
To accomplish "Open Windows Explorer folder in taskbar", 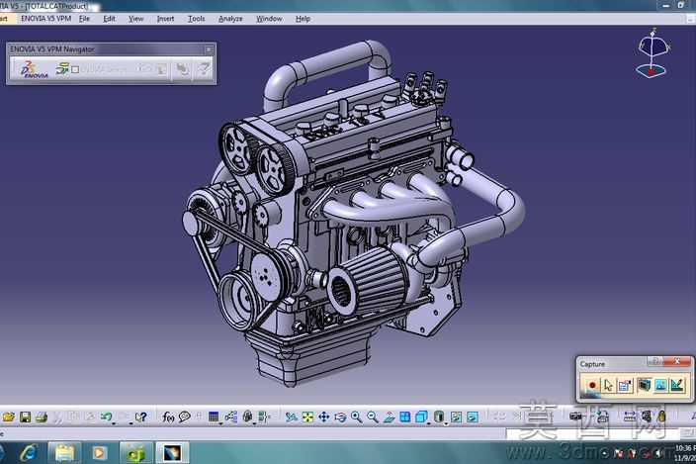I will (x=65, y=453).
